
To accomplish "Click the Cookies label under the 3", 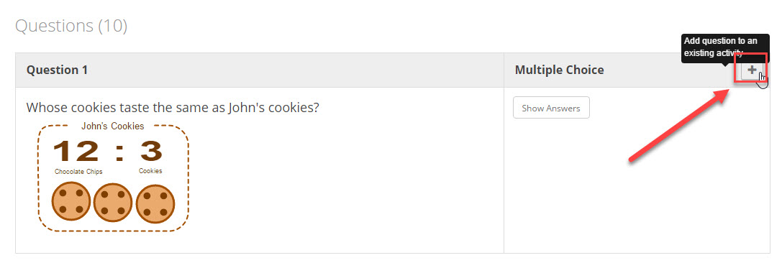I will pyautogui.click(x=150, y=171).
